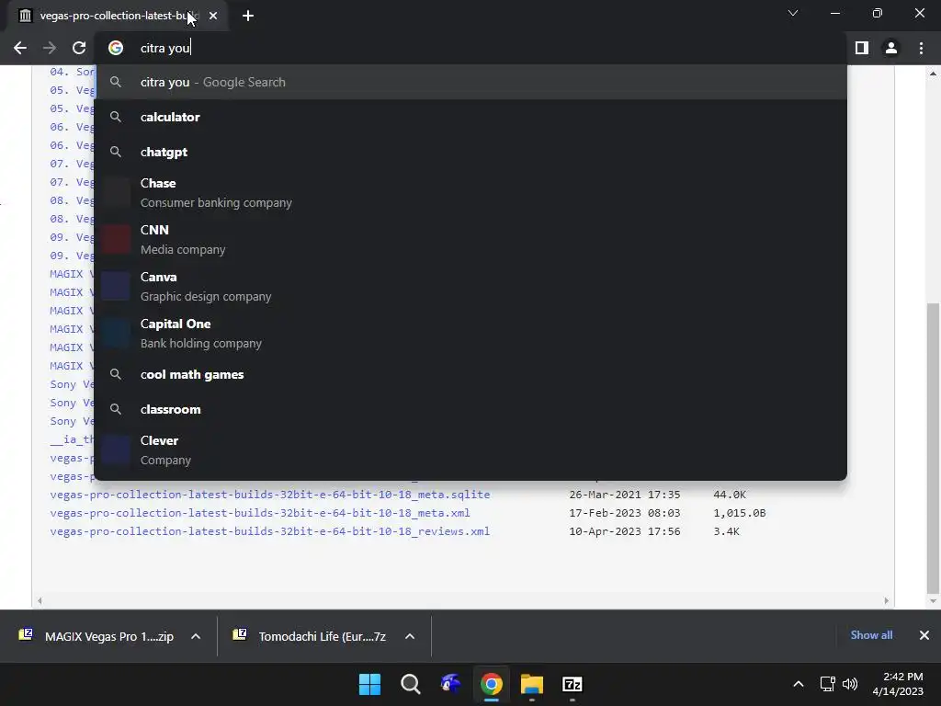
Task: Click the Clever suggestion thumbnail
Action: (116, 450)
